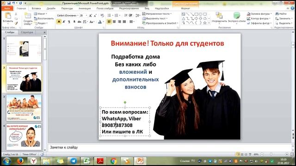Screen dimensions: 296x166
Task: Open the line spacing control
Action: [x=138, y=15]
